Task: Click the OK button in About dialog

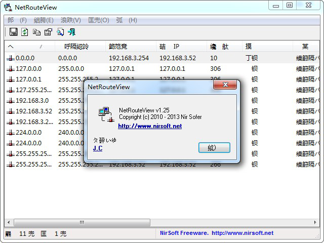Action: tap(214, 147)
